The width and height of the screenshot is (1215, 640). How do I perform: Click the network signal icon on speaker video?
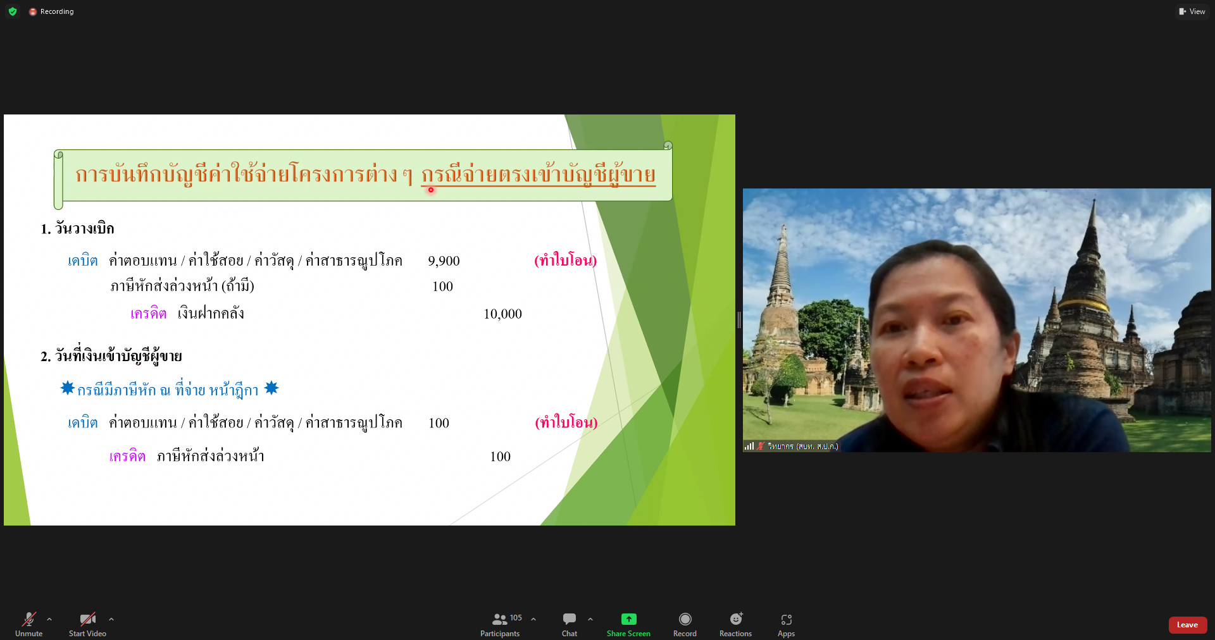pos(749,446)
